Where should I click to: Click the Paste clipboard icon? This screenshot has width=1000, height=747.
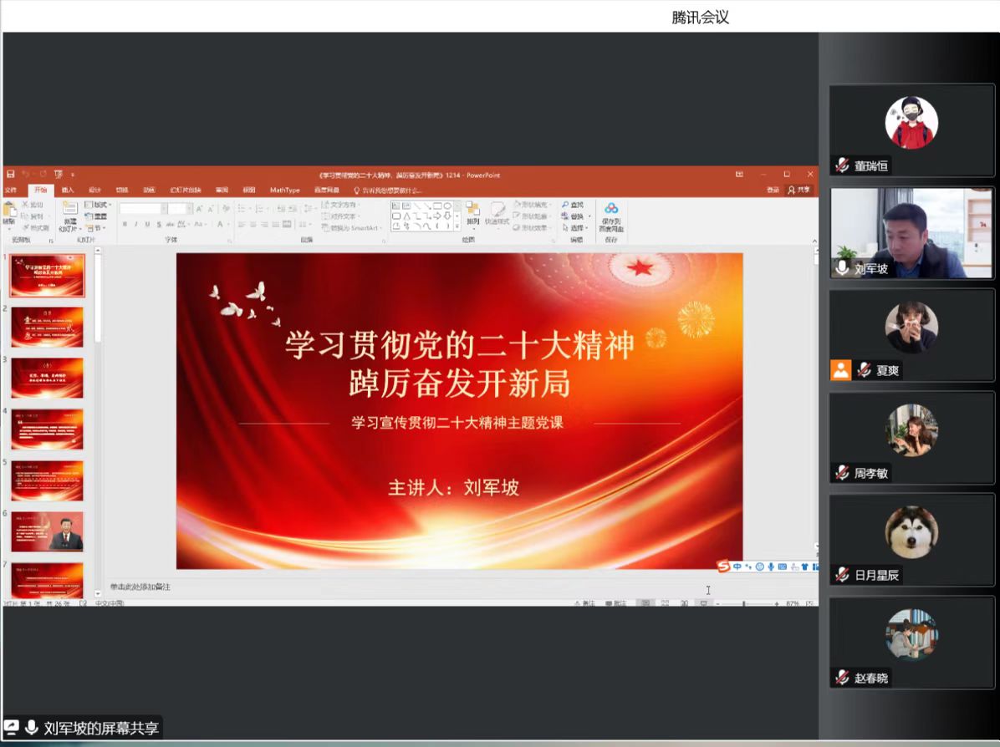click(x=9, y=212)
